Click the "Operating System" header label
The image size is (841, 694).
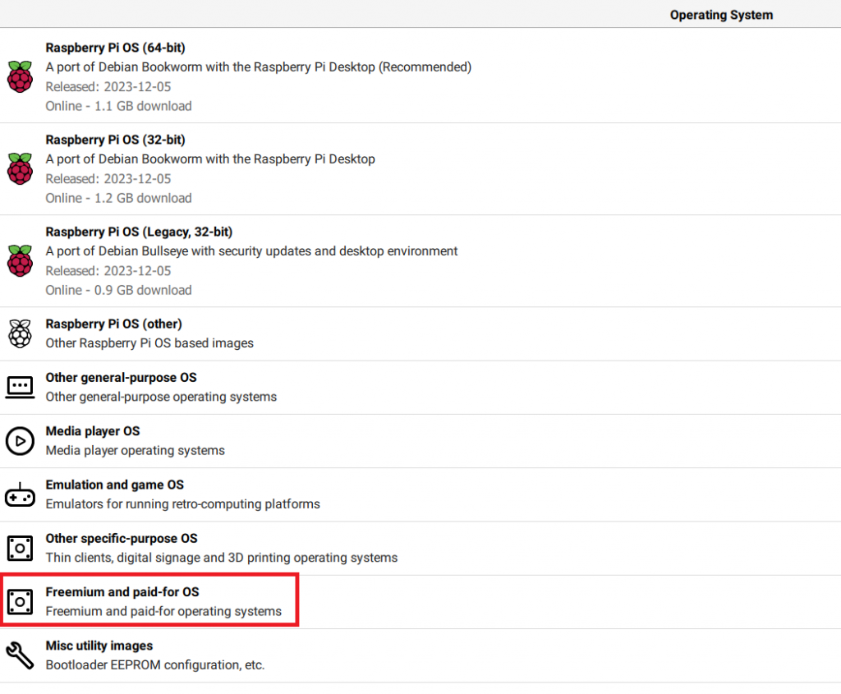(x=721, y=15)
